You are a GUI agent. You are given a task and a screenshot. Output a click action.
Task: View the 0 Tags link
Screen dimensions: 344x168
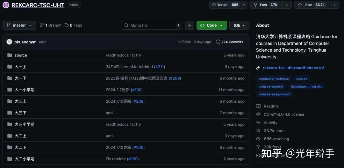pos(74,25)
